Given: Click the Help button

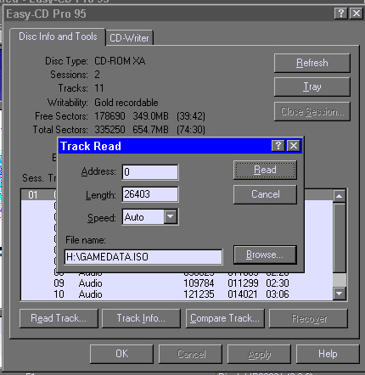Looking at the screenshot, I should [x=328, y=354].
